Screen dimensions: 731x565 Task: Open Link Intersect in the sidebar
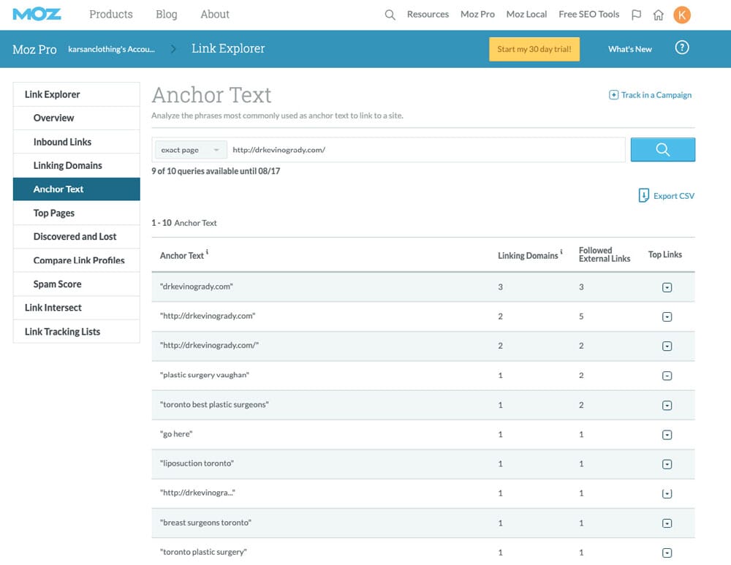pos(77,308)
